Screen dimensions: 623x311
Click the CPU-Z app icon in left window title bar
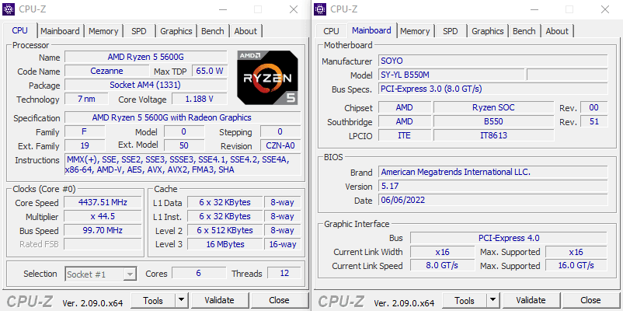[x=9, y=9]
